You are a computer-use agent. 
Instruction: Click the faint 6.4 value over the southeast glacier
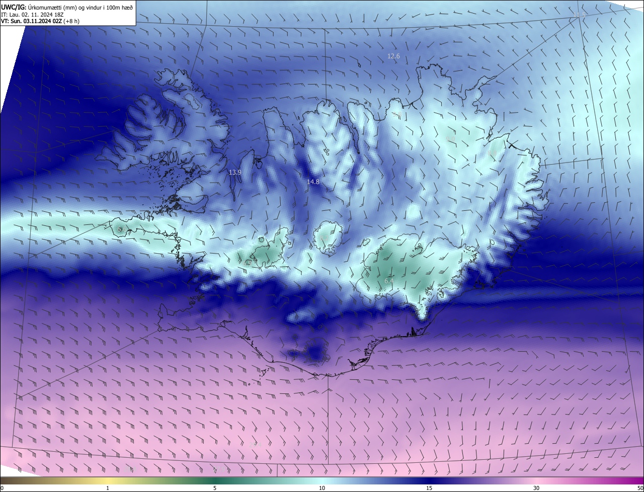(388, 281)
